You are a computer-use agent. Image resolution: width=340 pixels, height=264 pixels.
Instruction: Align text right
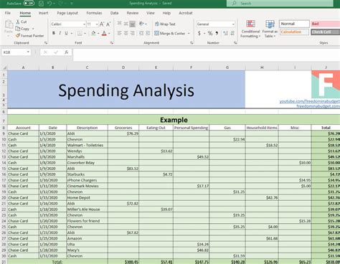click(132, 33)
